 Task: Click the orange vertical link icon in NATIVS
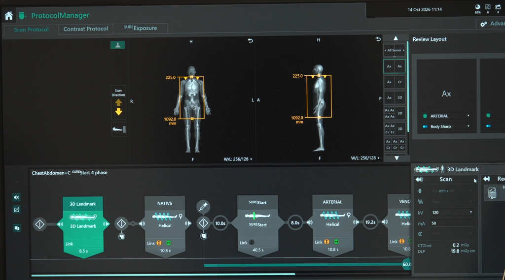[159, 243]
